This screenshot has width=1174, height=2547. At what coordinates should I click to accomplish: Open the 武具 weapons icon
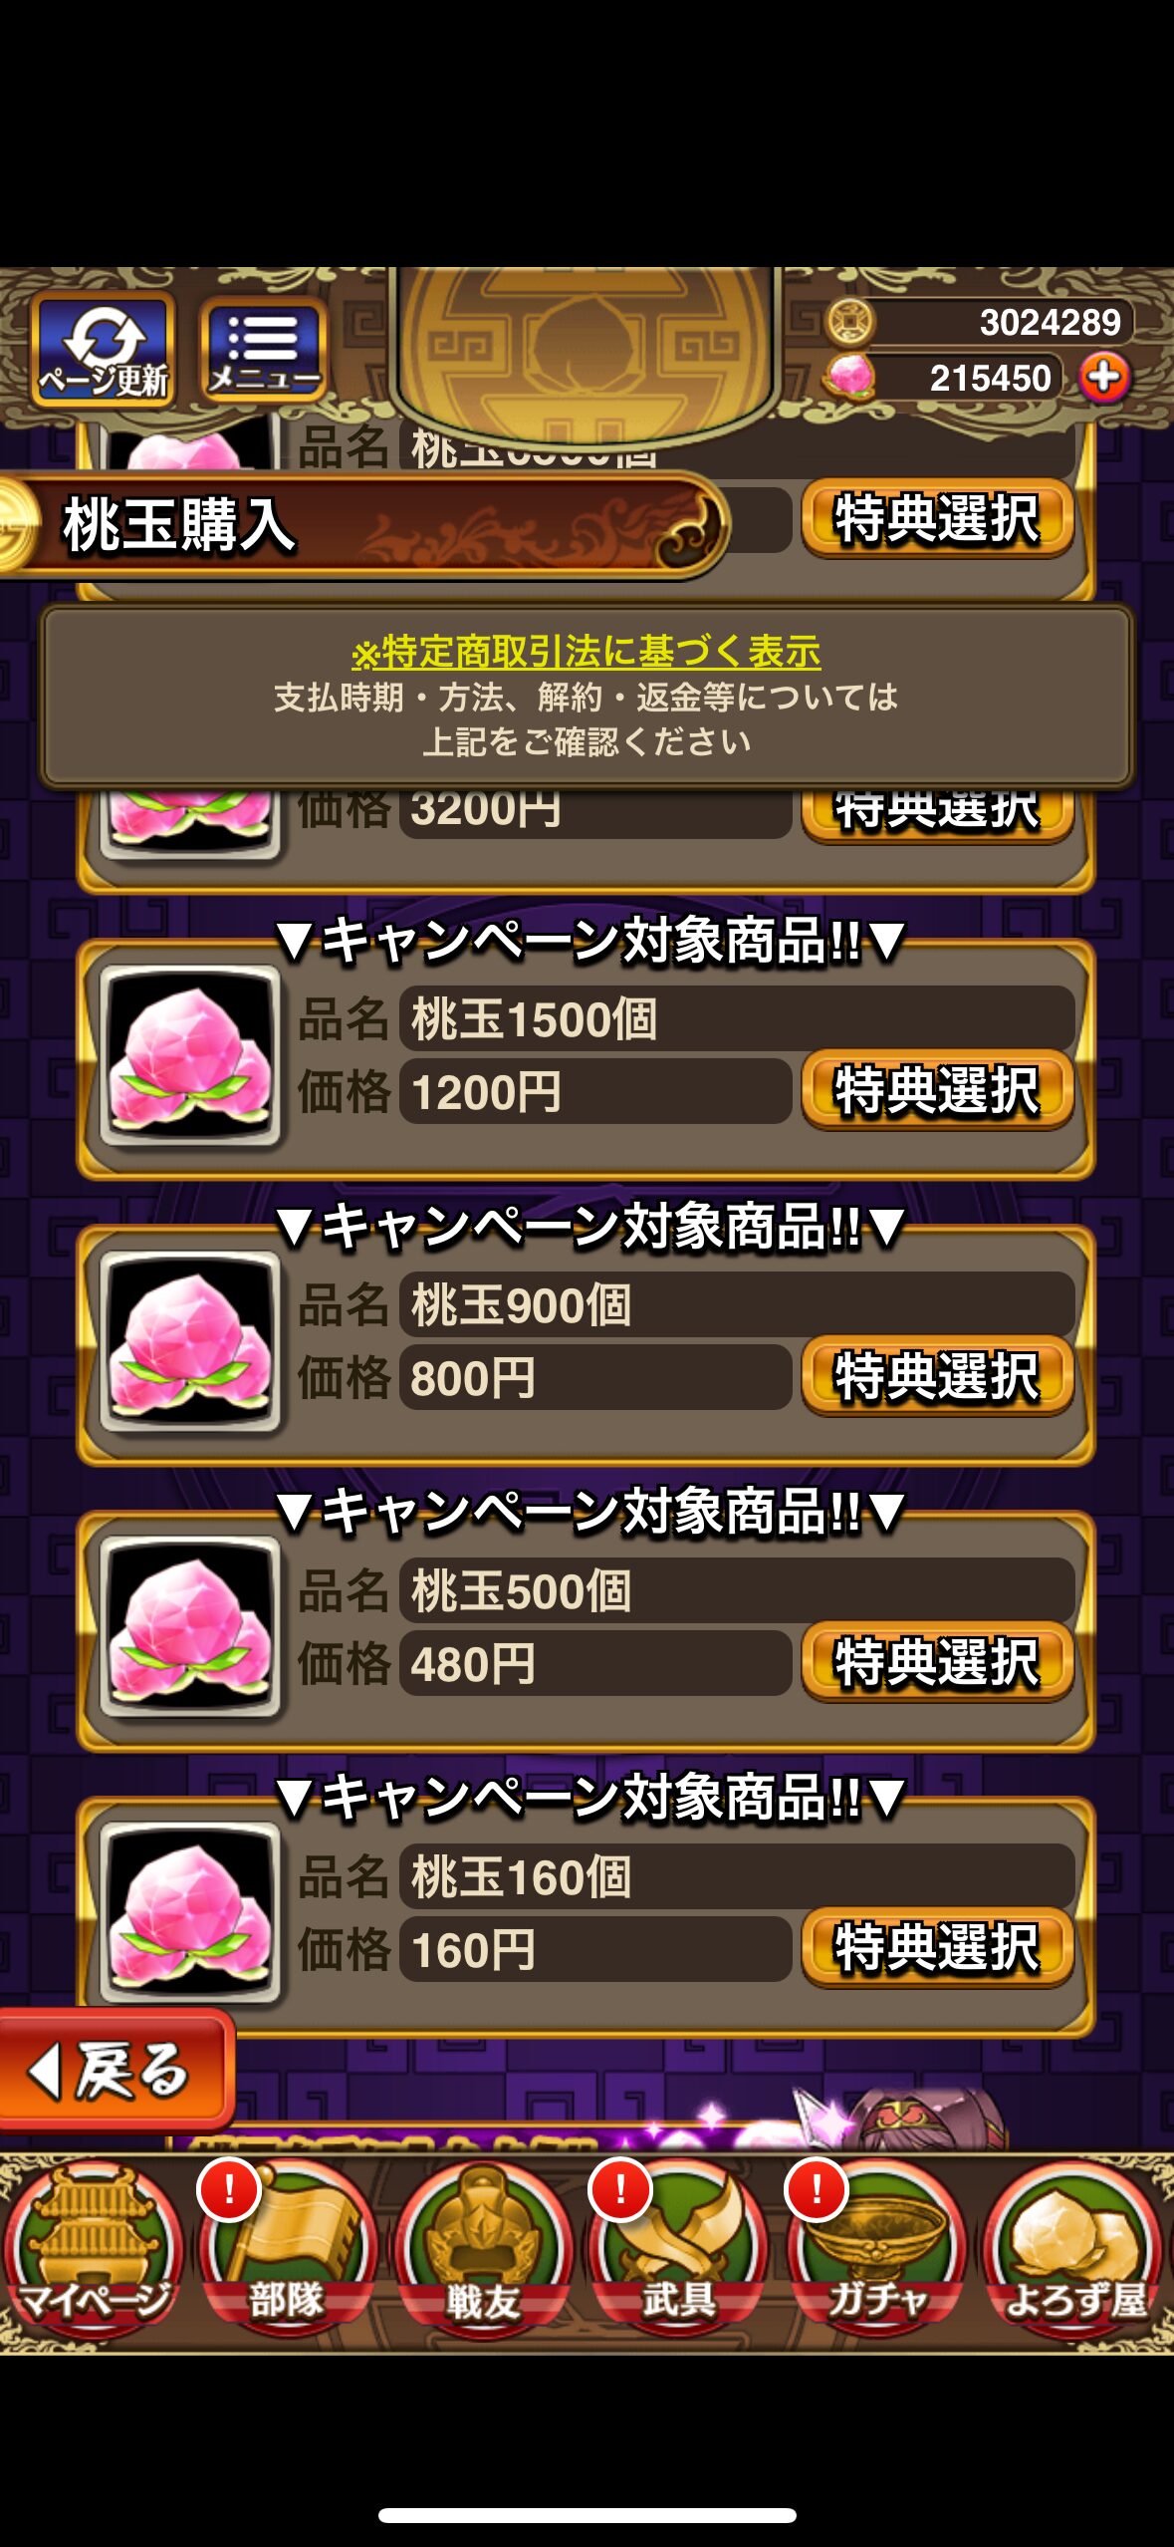pyautogui.click(x=679, y=2250)
